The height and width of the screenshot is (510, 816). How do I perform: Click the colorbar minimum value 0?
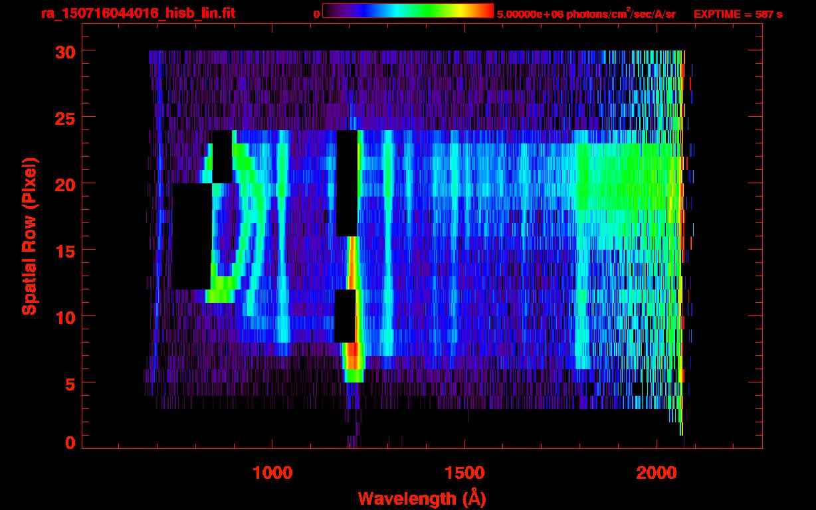click(316, 14)
